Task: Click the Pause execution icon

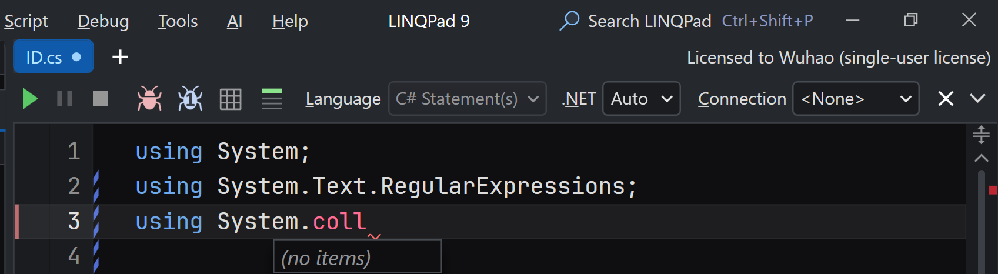Action: tap(65, 99)
